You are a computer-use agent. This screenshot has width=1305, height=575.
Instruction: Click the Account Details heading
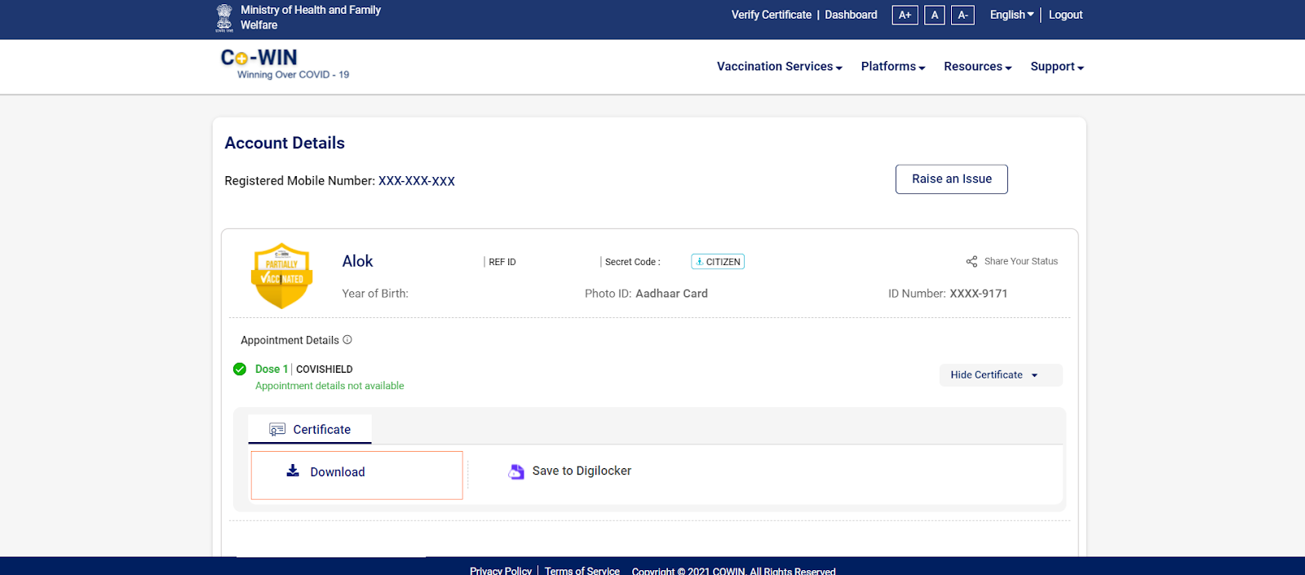point(285,144)
